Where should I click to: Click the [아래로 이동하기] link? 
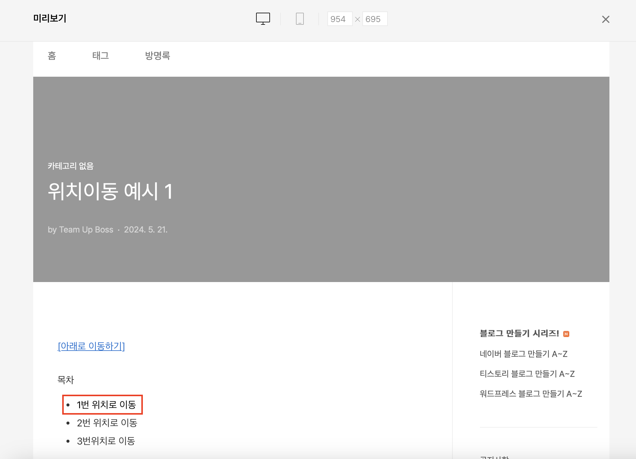pyautogui.click(x=91, y=346)
